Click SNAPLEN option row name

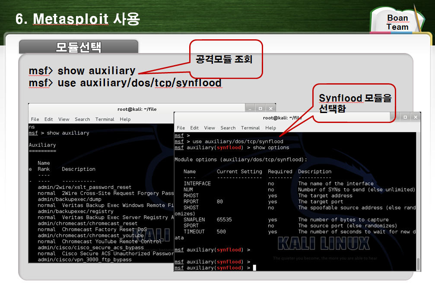tap(194, 220)
